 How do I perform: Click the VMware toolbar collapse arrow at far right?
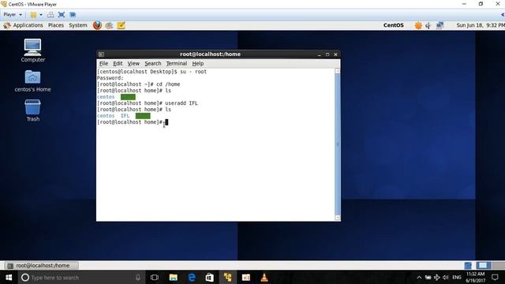pos(503,14)
